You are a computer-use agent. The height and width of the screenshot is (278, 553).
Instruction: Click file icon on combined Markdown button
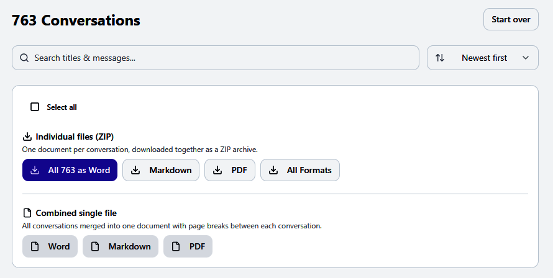point(95,246)
